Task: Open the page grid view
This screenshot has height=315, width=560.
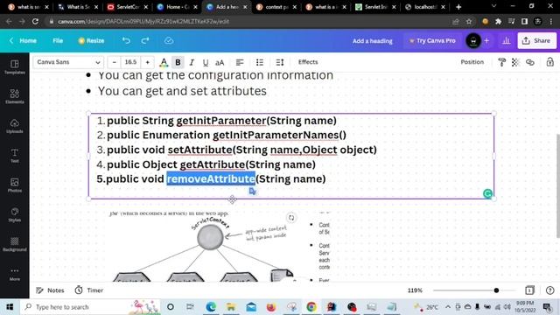Action: (x=529, y=290)
